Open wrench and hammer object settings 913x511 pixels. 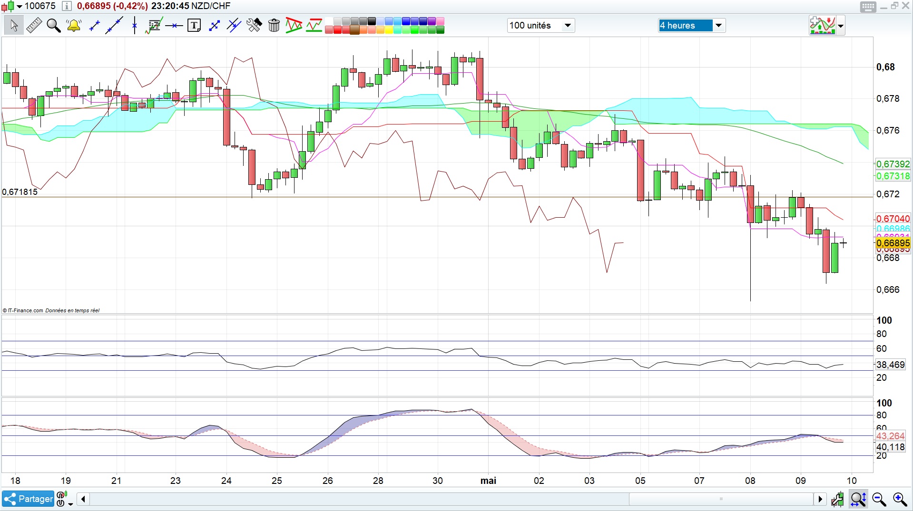[254, 25]
